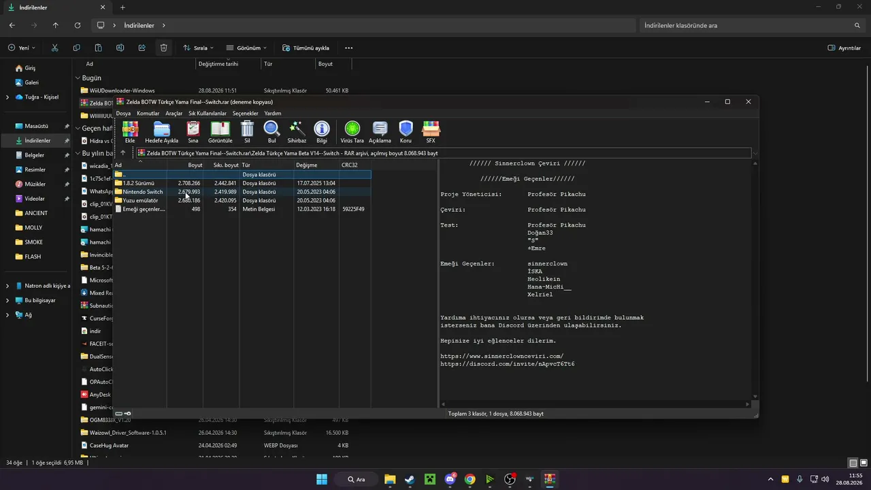Collapse the Bugün group in Explorer
Screen dimensions: 871x490
pyautogui.click(x=78, y=78)
